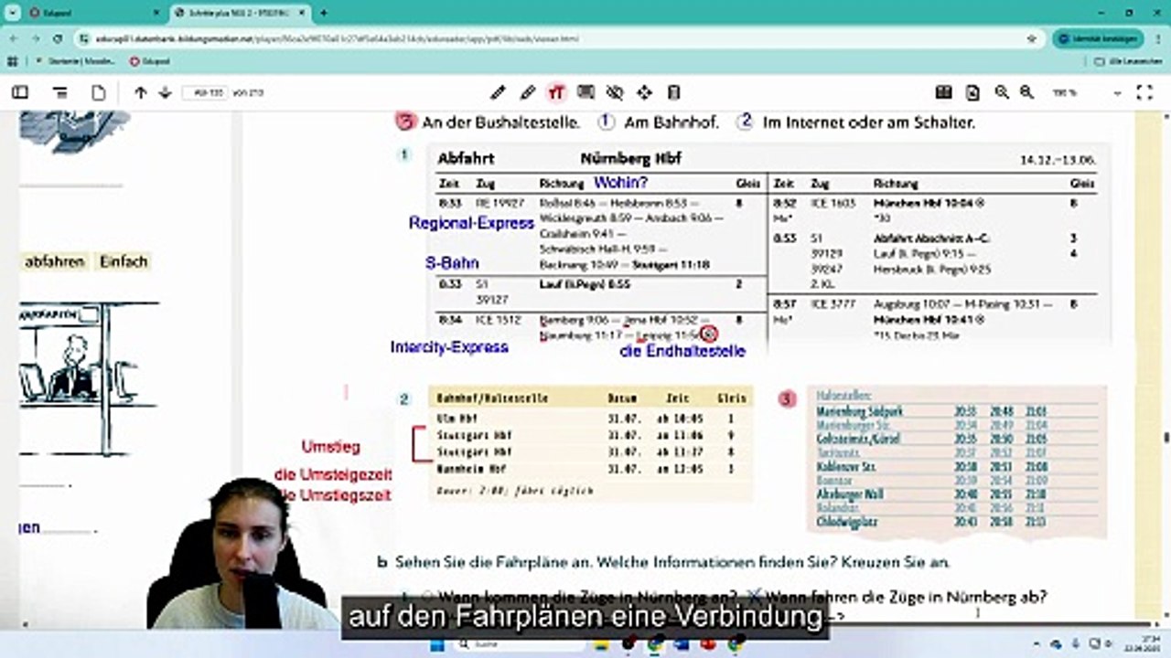Screen dimensions: 1171x658
Task: Click 'Marienburg Südpark' in stop list
Action: 858,412
